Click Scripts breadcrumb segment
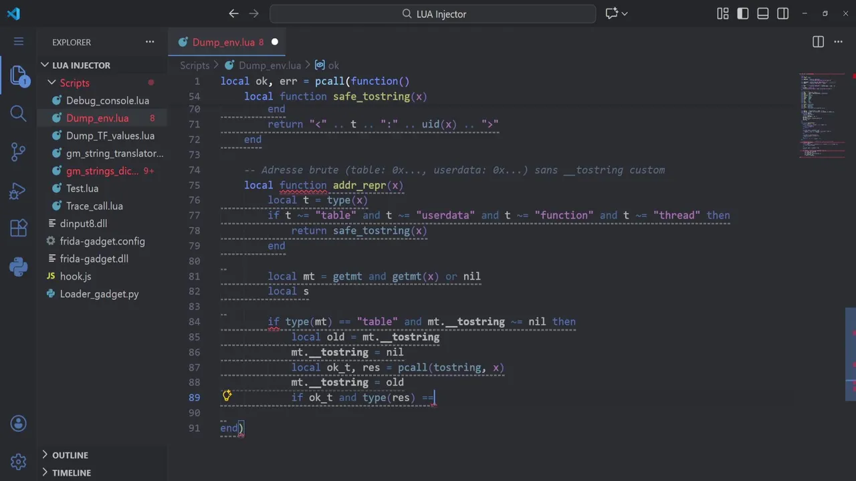 click(195, 65)
